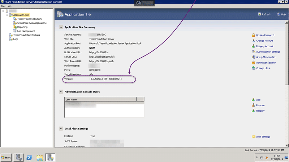The height and width of the screenshot is (162, 289).
Task: Click the Web Access URL value
Action: [x=102, y=61]
